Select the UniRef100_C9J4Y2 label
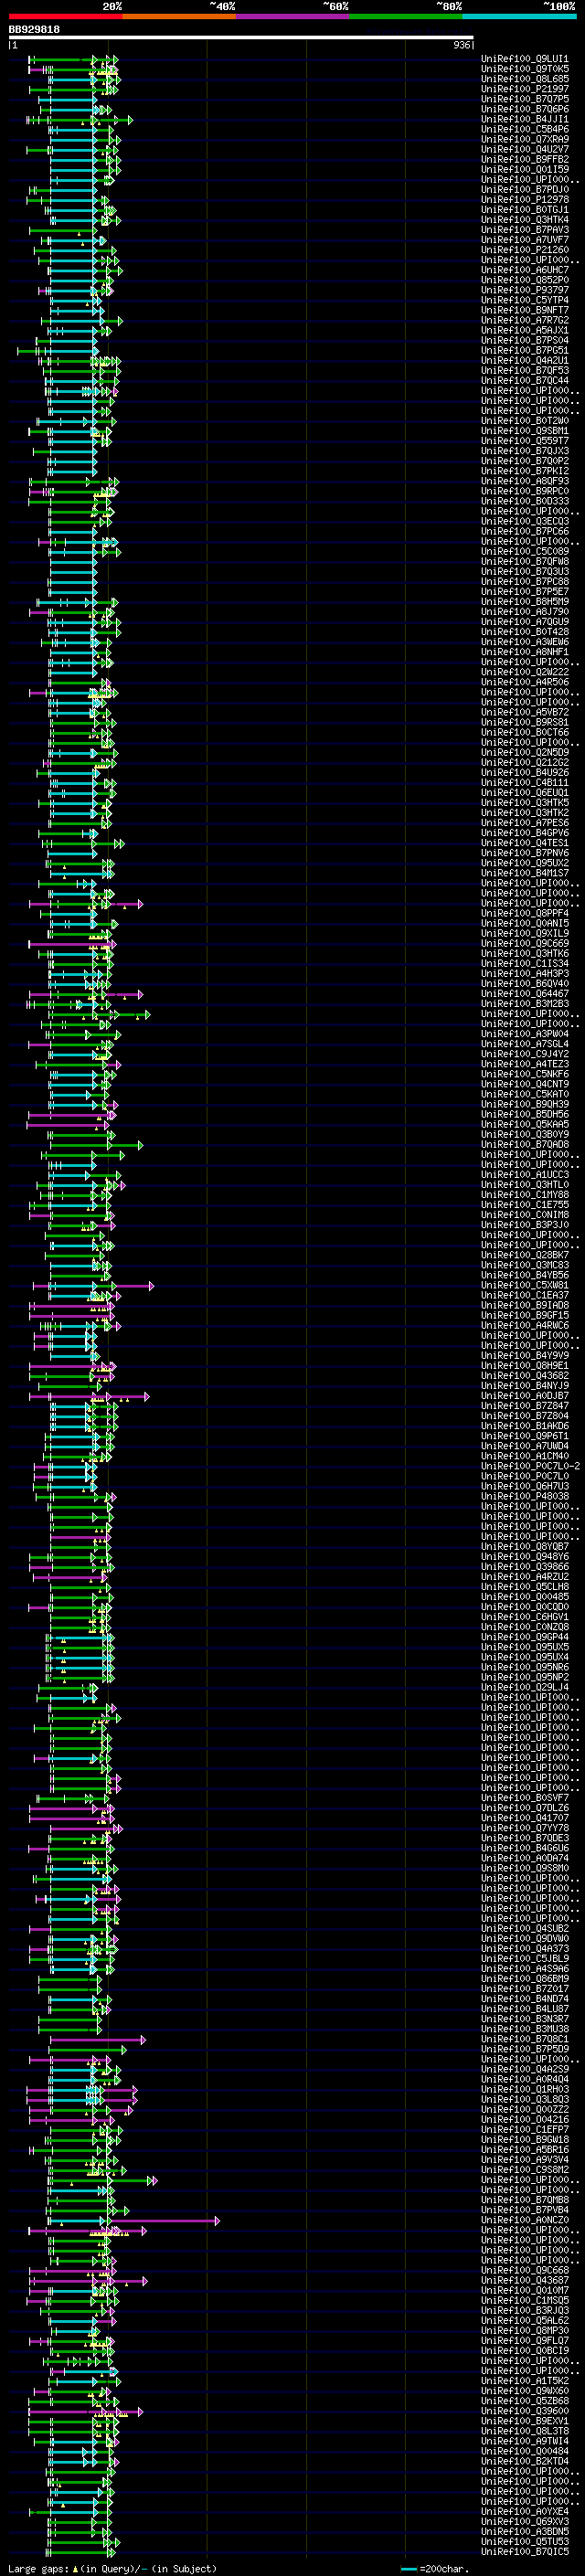The height and width of the screenshot is (2576, 585). click(525, 1054)
